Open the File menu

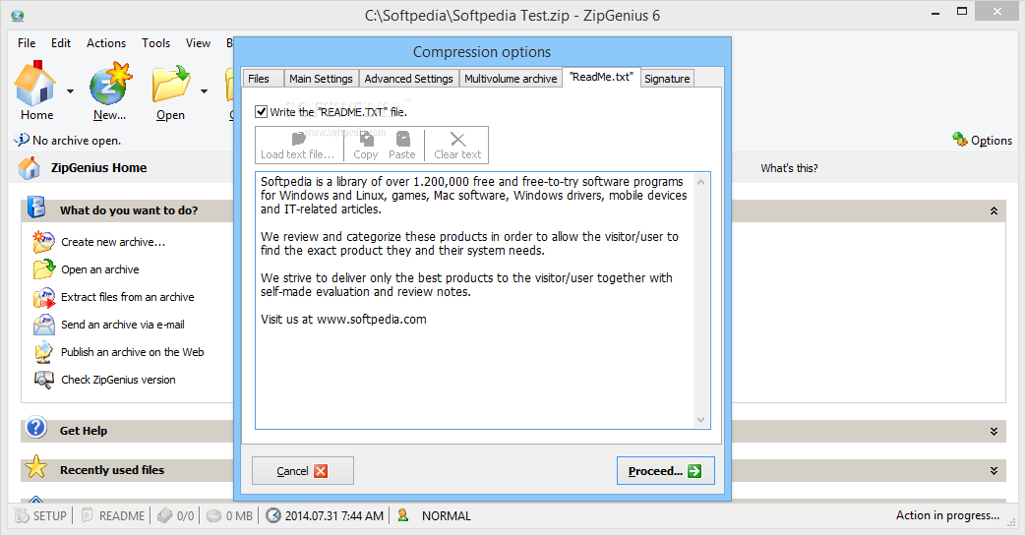pyautogui.click(x=27, y=43)
